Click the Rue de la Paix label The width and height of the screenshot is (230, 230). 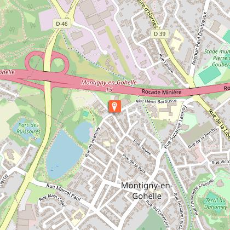click(x=134, y=163)
